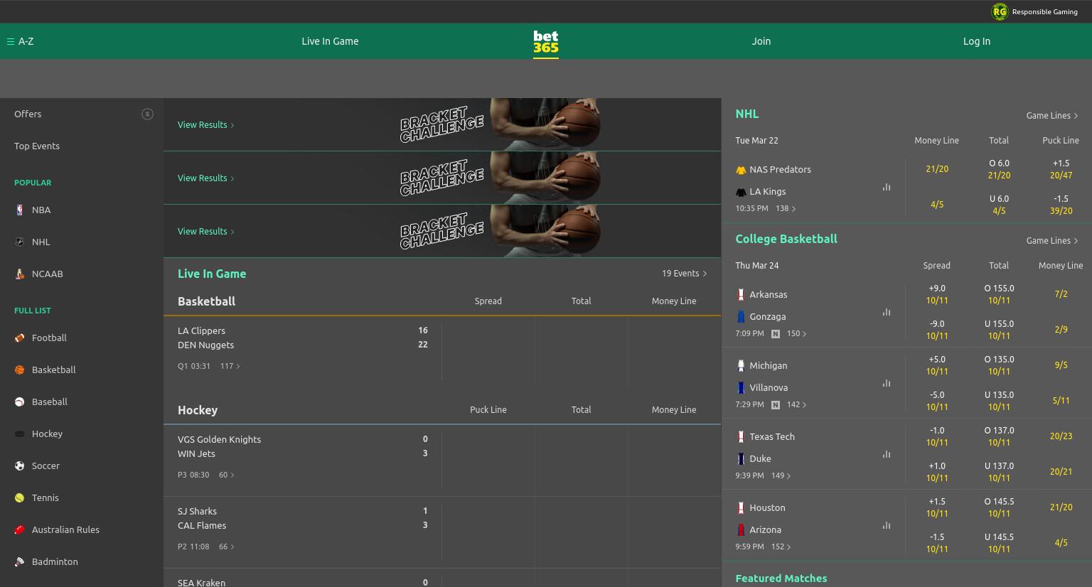Open 66 markets for Sharks vs Flames
The image size is (1092, 587).
pos(227,547)
